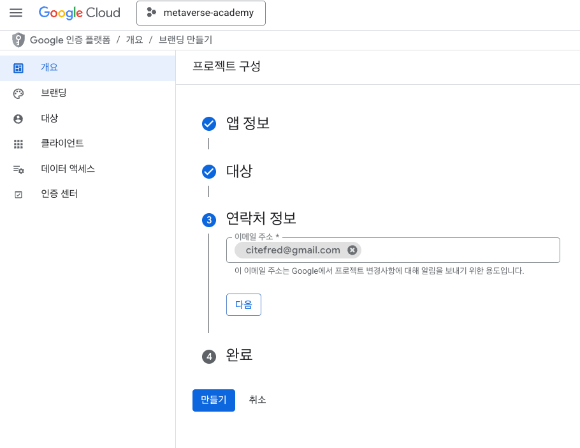The width and height of the screenshot is (580, 448).
Task: Select the 개요 dashboard icon in sidebar
Action: point(18,68)
